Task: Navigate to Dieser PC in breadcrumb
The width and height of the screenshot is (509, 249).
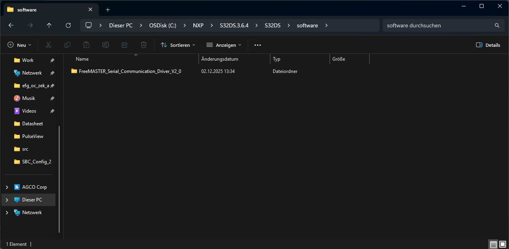Action: [121, 25]
